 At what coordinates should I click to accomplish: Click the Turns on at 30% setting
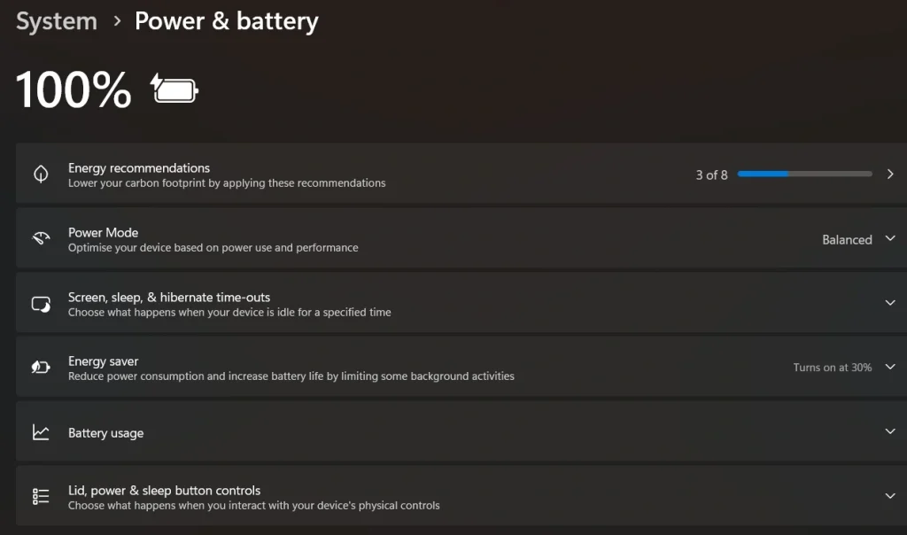point(831,367)
